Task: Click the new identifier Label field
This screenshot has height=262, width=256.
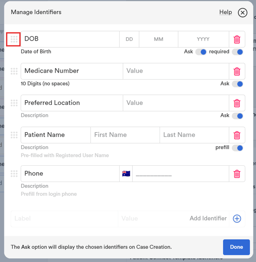Action: 64,219
